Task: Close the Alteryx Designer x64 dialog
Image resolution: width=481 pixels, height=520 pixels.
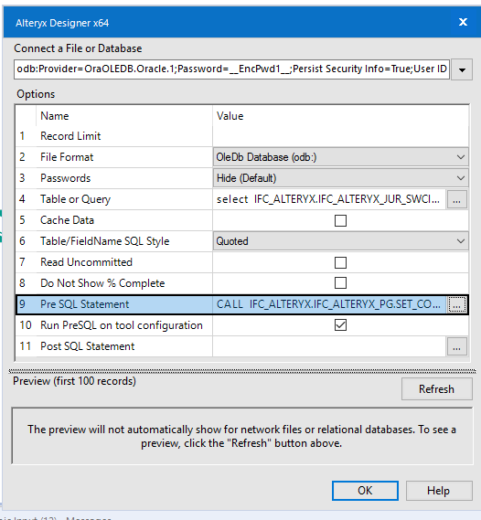Action: pos(463,22)
